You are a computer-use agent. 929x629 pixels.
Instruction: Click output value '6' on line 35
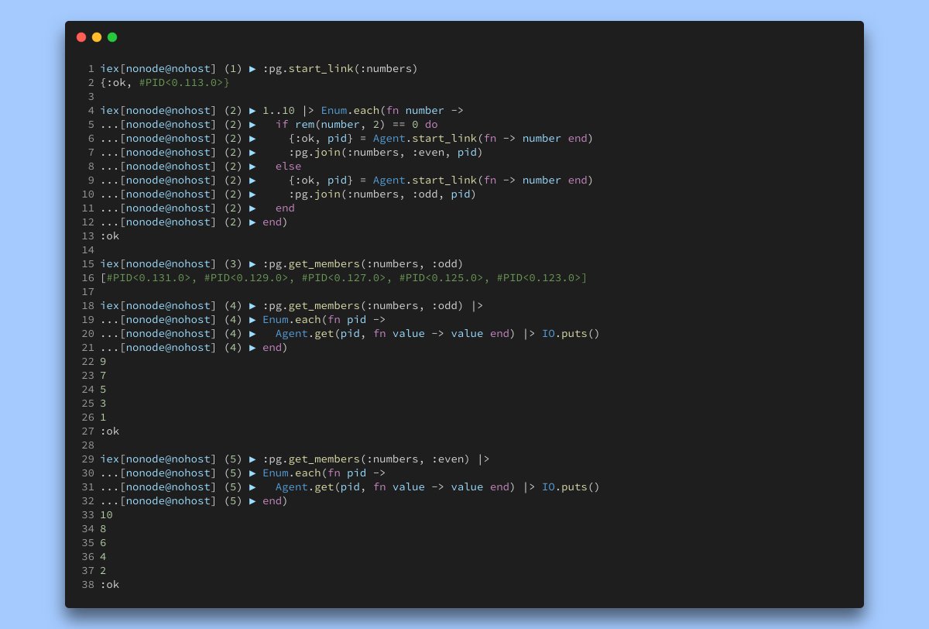(103, 542)
